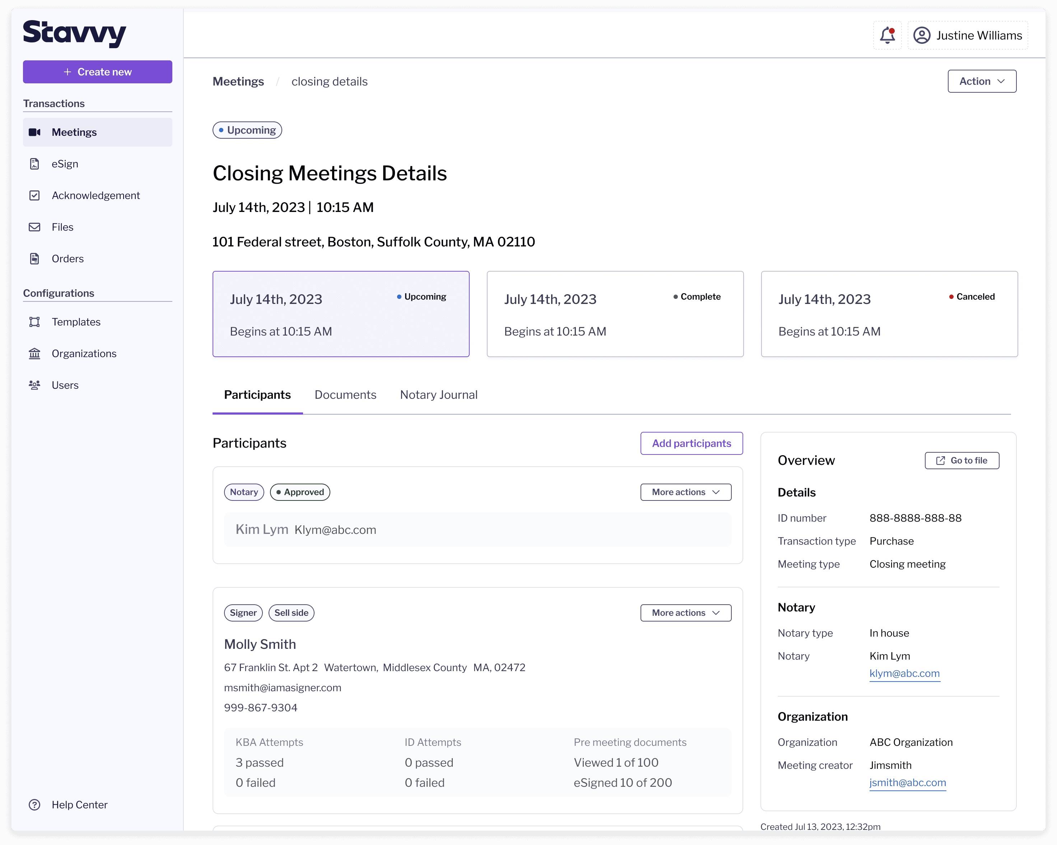Screen dimensions: 1057x845
Task: Switch to the Documents tab
Action: tap(345, 394)
